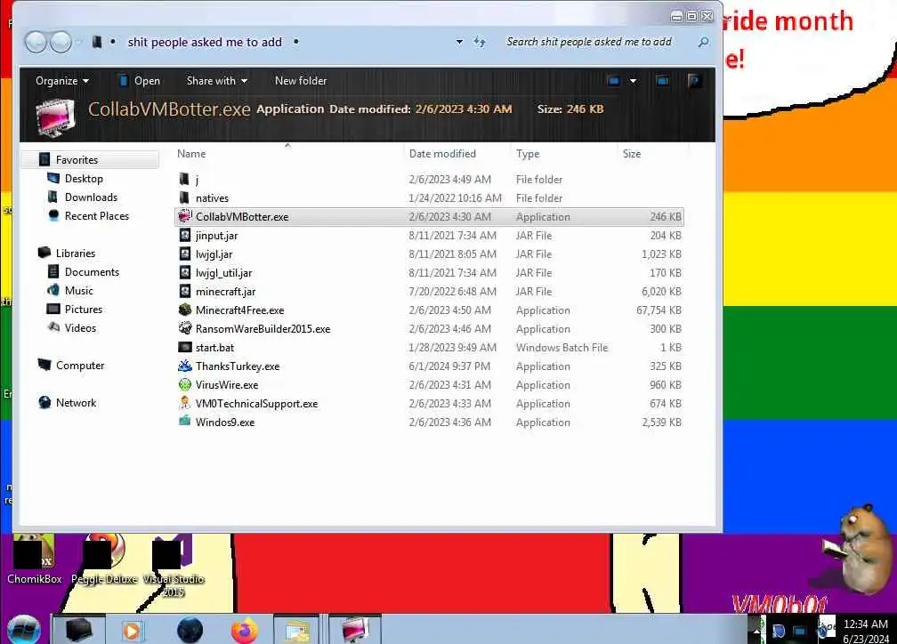Select the jinput.jar file icon

click(x=184, y=235)
